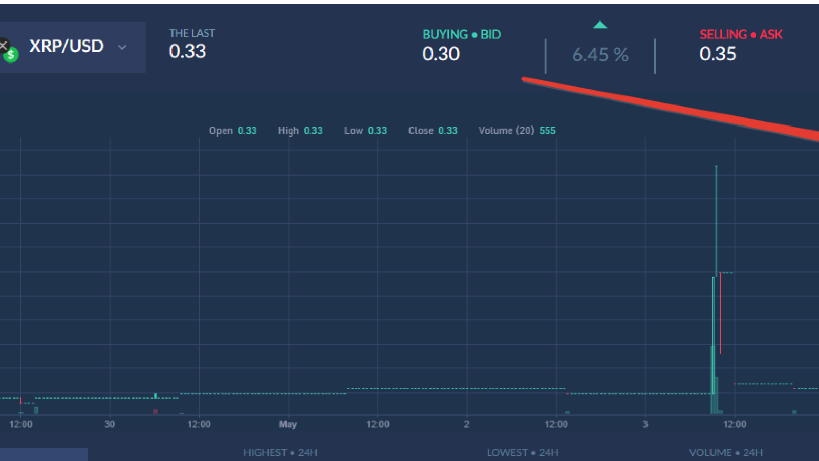Image resolution: width=819 pixels, height=461 pixels.
Task: Click the chevron next to XRP/USD
Action: (122, 48)
